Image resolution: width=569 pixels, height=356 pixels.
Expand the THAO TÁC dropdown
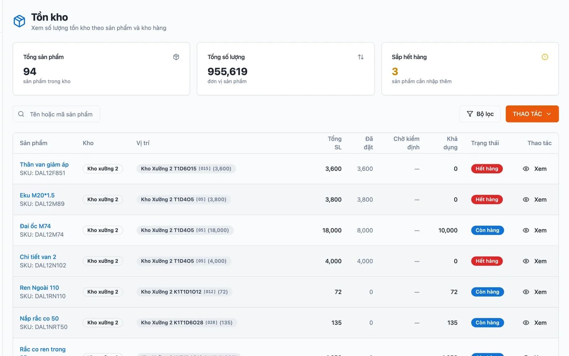coord(532,114)
